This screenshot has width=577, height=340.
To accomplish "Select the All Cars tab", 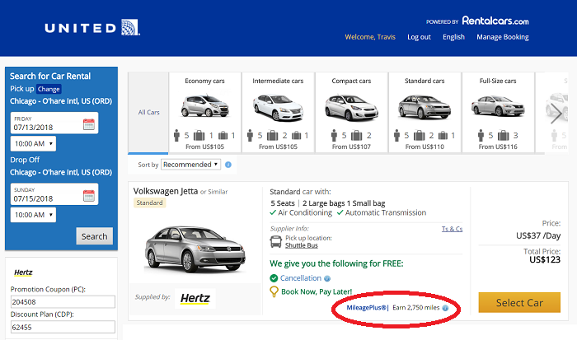I will pyautogui.click(x=148, y=113).
